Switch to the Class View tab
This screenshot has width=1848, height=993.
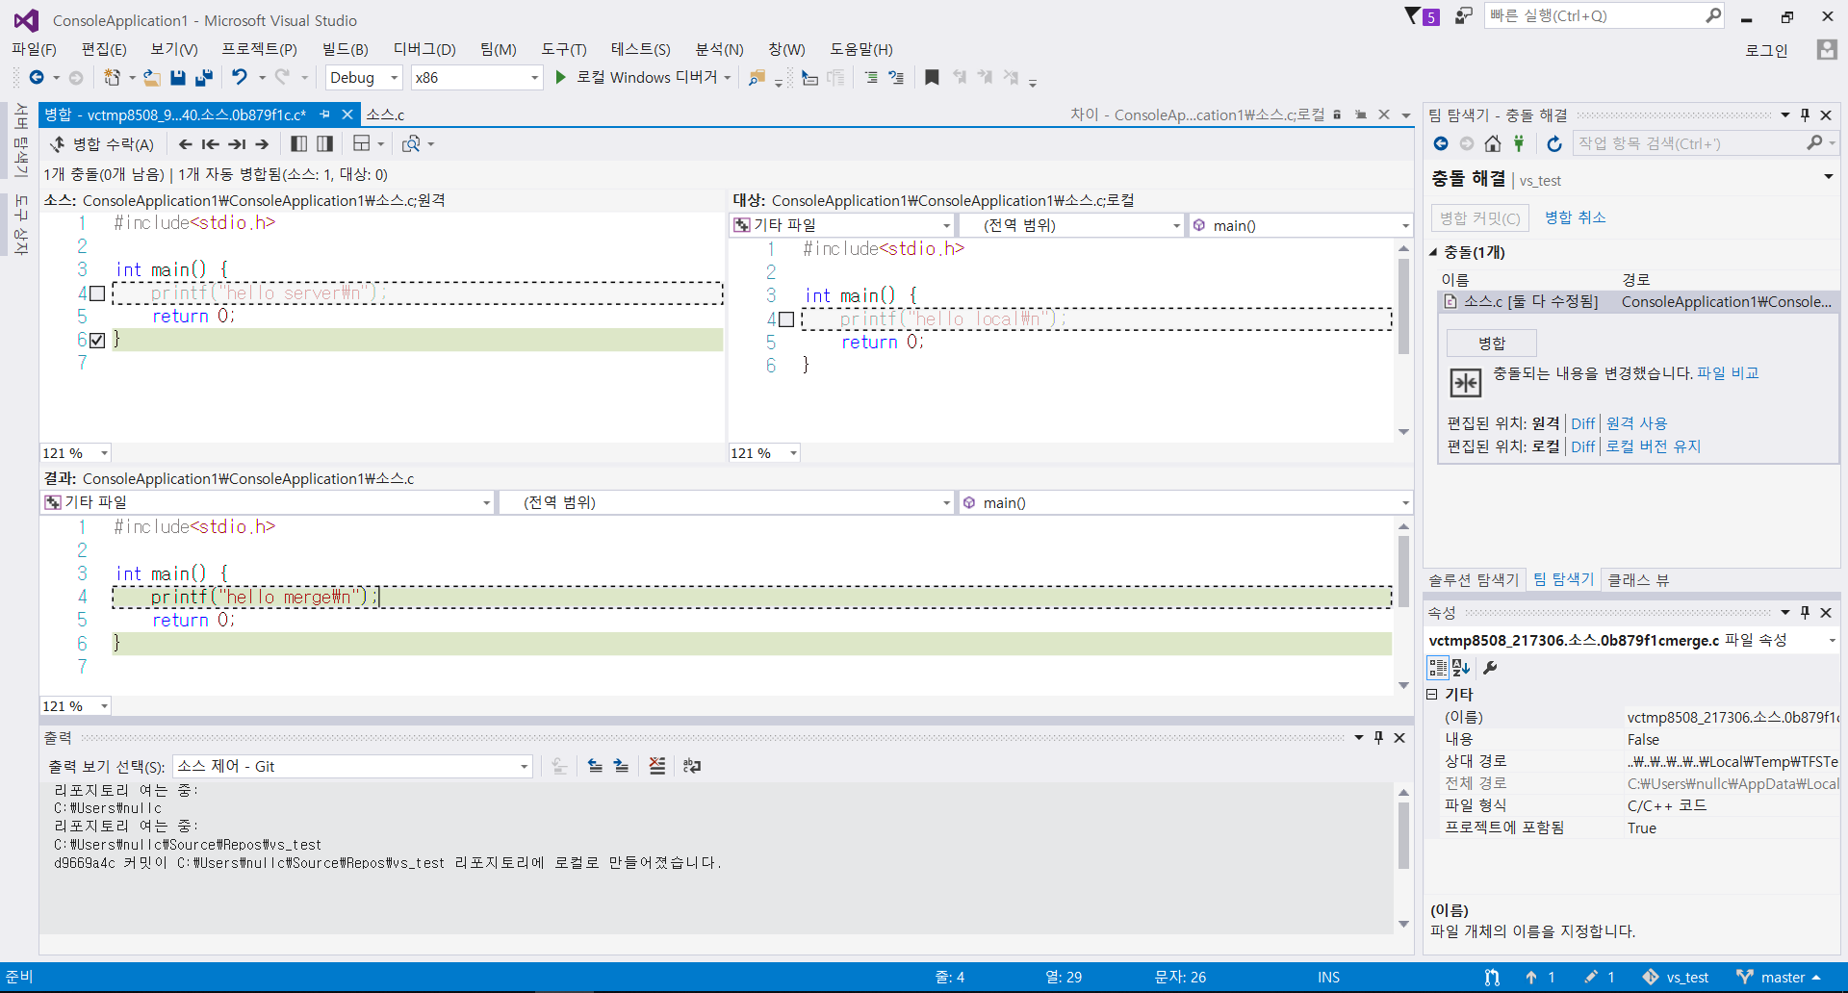tap(1638, 580)
